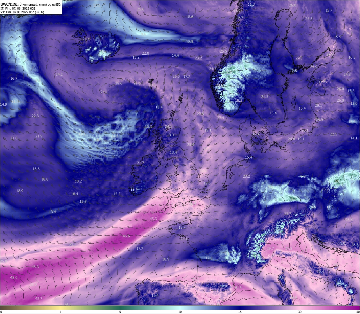Screen dimensions: 360x314
Task: Select the 22.0 value south of Iceland
Action: pos(145,53)
